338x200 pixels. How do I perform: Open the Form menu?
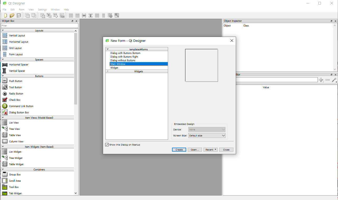(x=22, y=10)
